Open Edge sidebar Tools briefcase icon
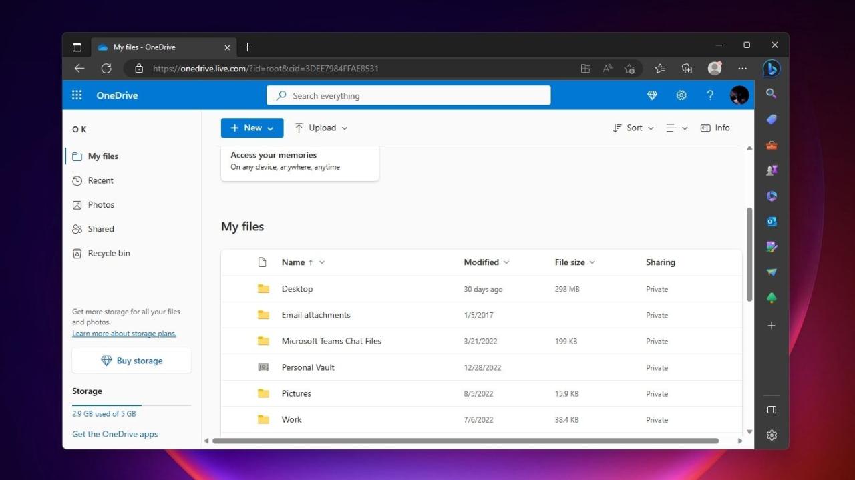 coord(772,145)
